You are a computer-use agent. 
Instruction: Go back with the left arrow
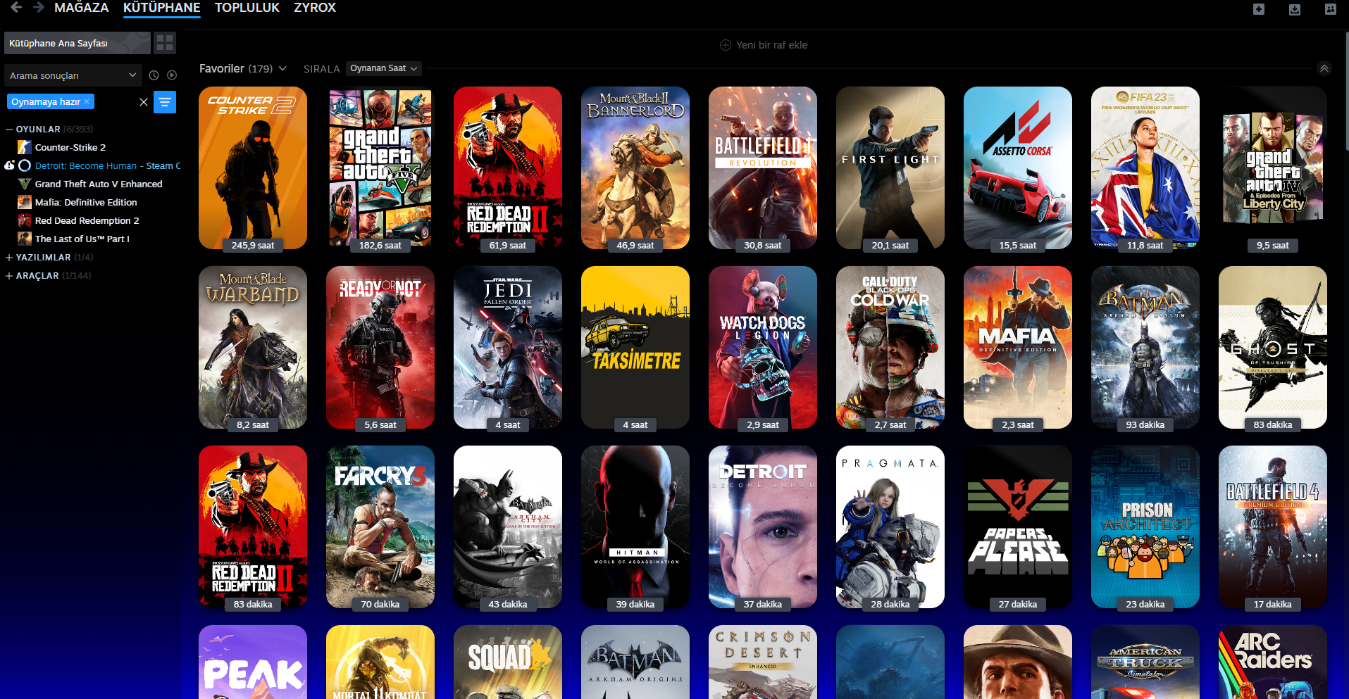coord(16,8)
